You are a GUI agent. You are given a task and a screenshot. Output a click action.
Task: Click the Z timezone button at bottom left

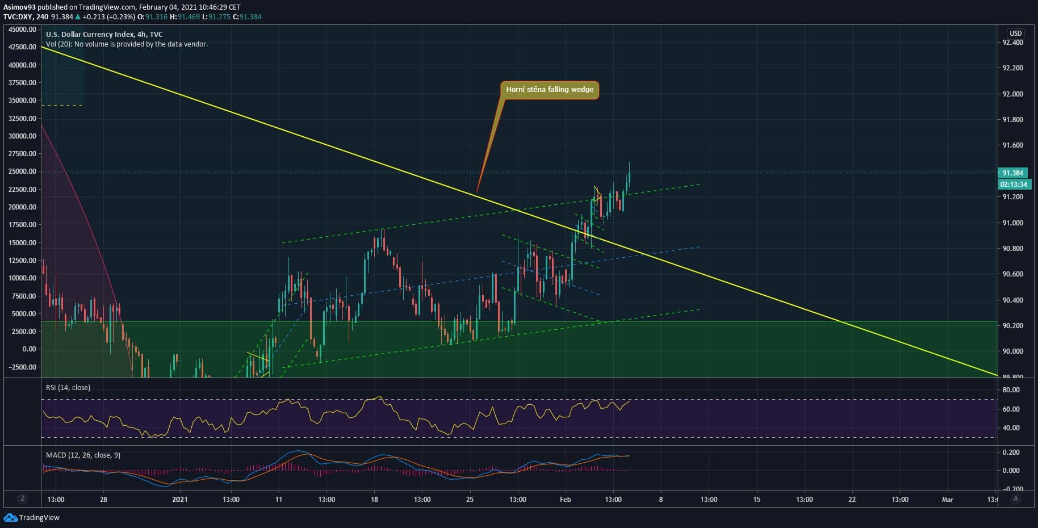pyautogui.click(x=23, y=499)
